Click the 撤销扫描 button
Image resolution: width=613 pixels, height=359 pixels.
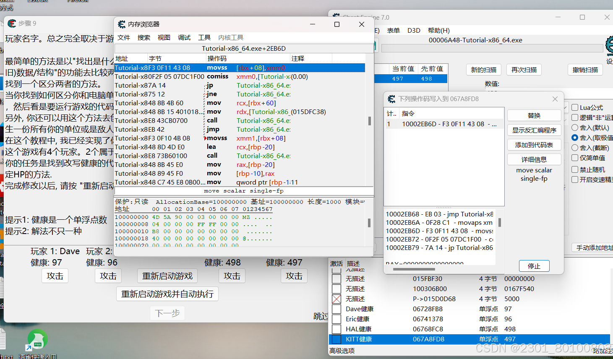pos(585,70)
